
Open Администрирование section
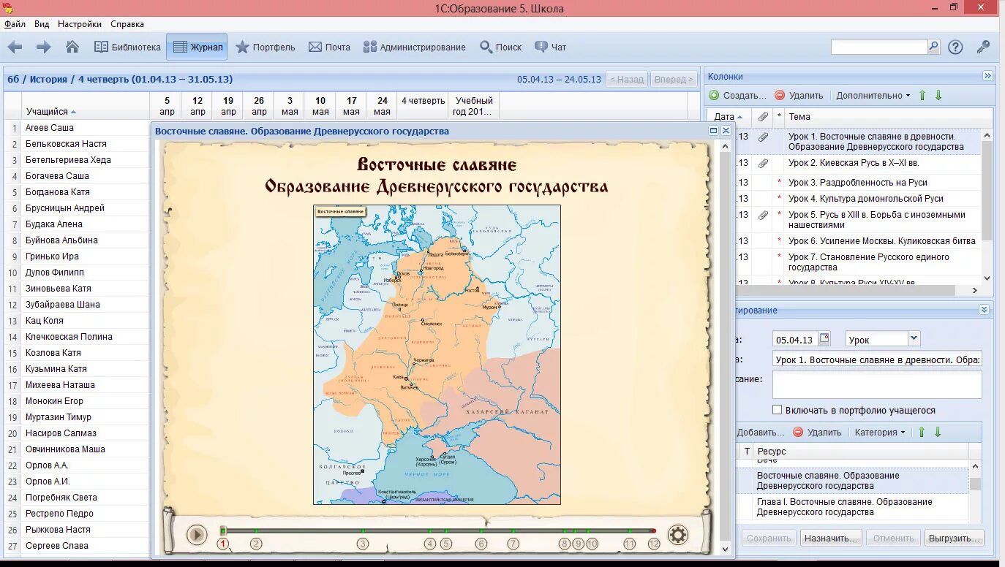click(x=414, y=47)
